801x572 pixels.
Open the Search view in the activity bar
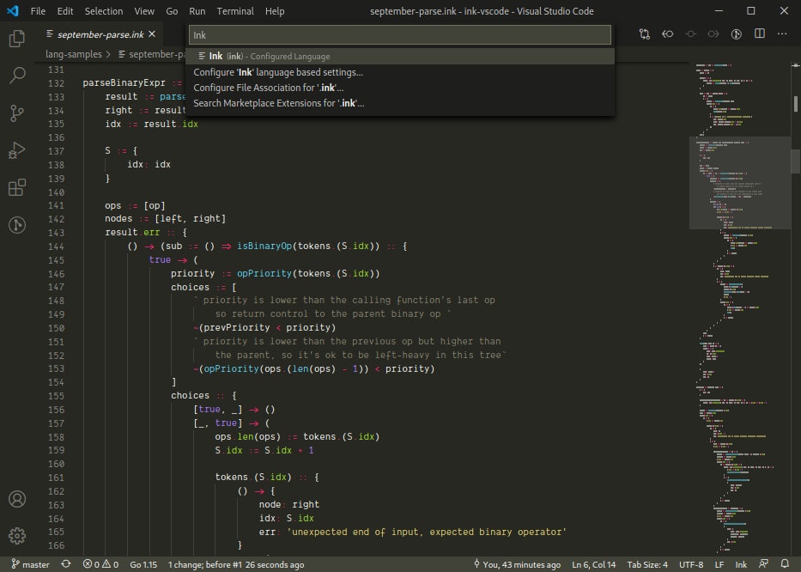(17, 76)
